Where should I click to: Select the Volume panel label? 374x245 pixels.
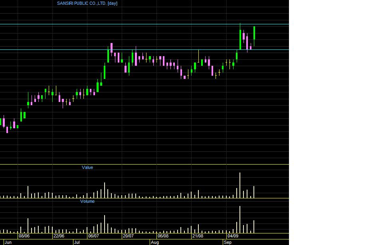87,201
